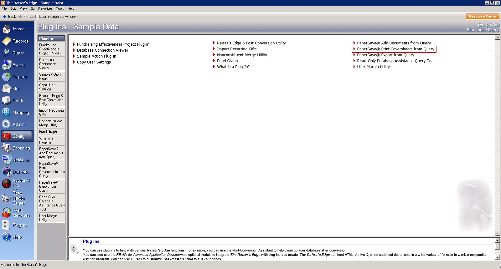Open Nonconstituent Merge Utility link

click(242, 55)
